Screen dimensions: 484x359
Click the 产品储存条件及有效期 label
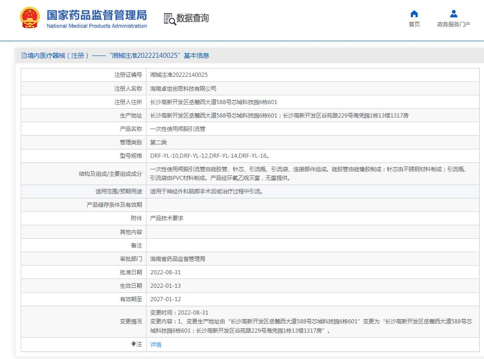coord(114,205)
